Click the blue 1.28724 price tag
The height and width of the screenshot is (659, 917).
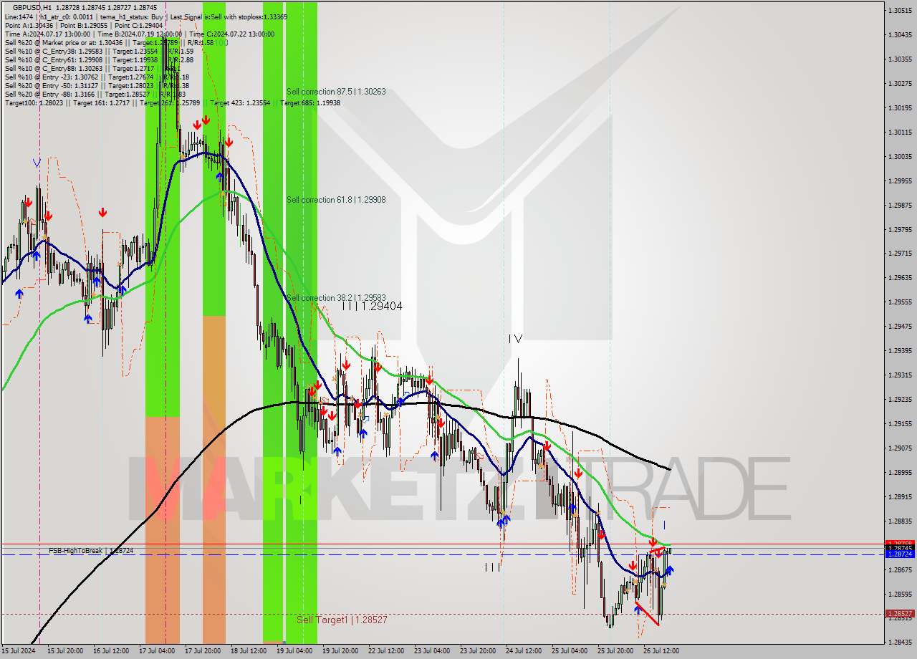pos(900,554)
